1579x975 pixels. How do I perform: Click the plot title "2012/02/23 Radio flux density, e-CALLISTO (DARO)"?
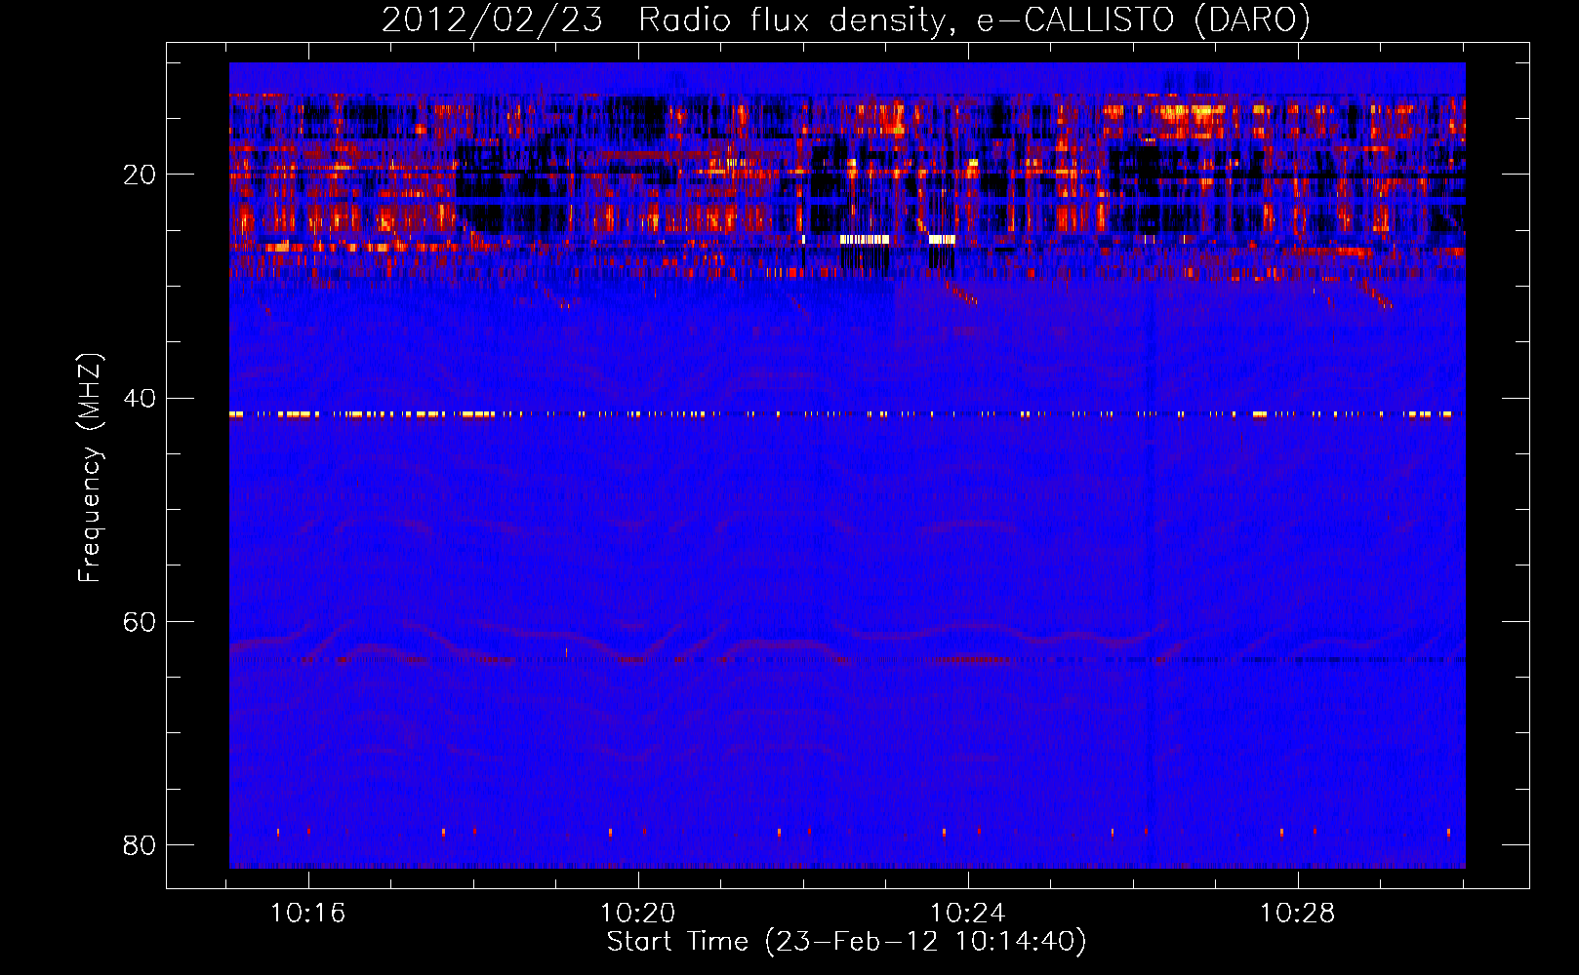[x=846, y=20]
